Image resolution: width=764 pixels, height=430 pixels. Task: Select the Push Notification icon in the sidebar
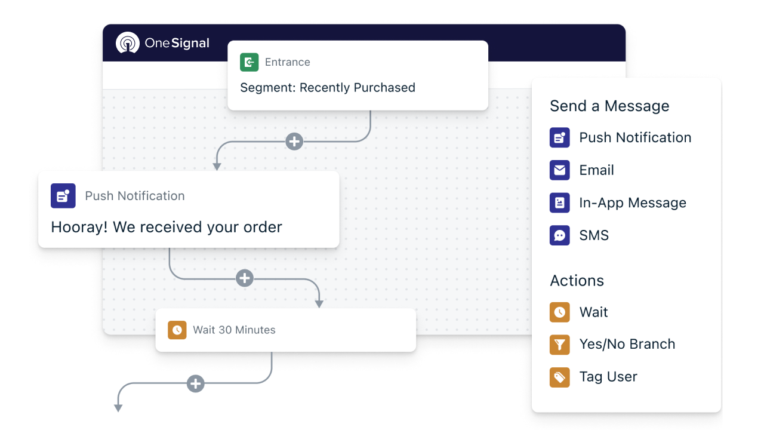pos(559,137)
